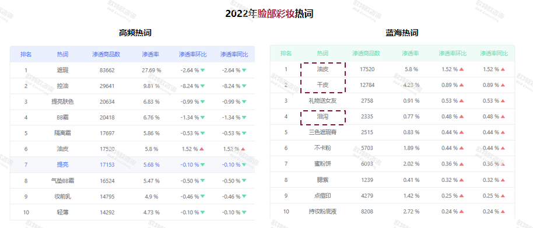Click 渗透率同比 header in 蓝海热词 table
Image resolution: width=533 pixels, height=228 pixels.
tap(495, 53)
